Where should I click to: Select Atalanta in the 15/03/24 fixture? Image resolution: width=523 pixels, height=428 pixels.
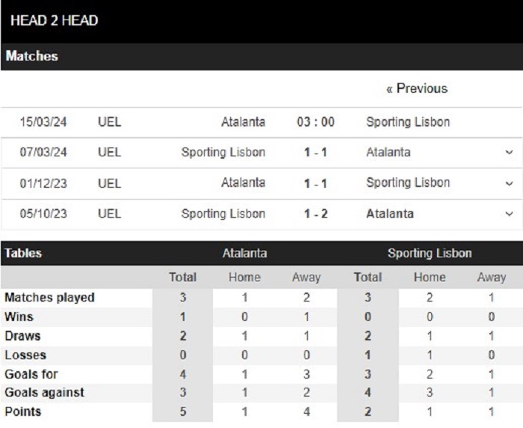point(243,122)
